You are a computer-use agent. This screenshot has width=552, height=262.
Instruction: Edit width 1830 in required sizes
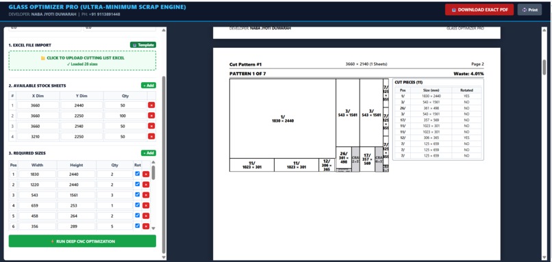[37, 174]
